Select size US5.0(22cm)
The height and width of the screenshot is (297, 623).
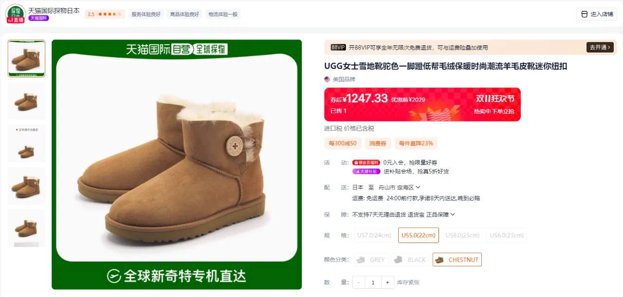[x=419, y=235]
